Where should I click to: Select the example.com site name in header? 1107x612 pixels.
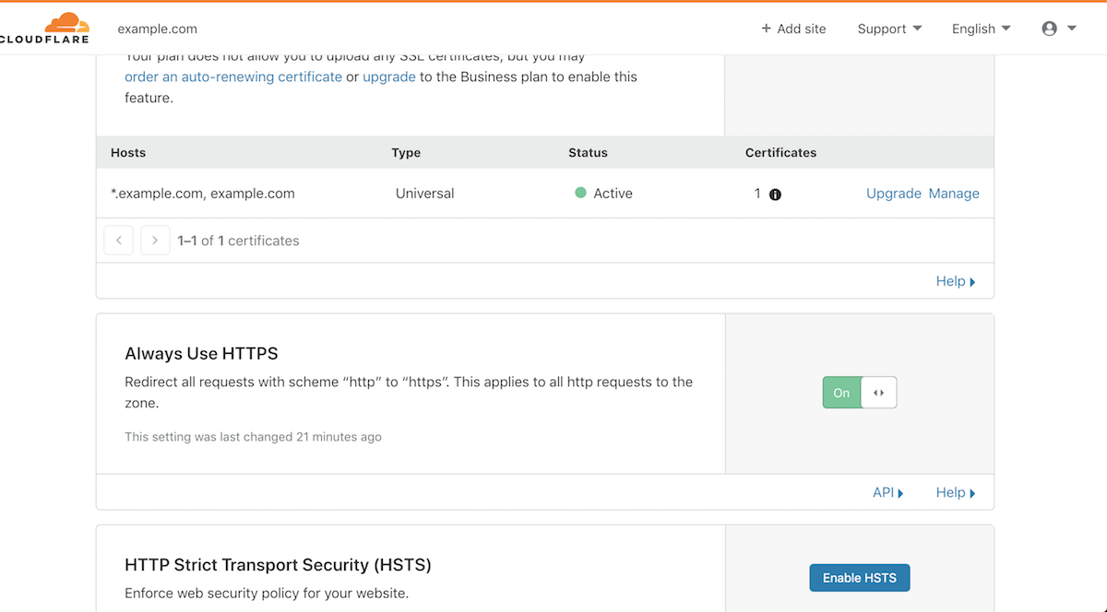click(157, 29)
